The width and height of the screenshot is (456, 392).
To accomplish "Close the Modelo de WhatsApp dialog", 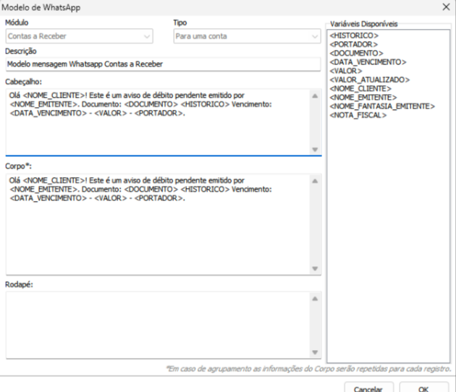I will click(444, 7).
